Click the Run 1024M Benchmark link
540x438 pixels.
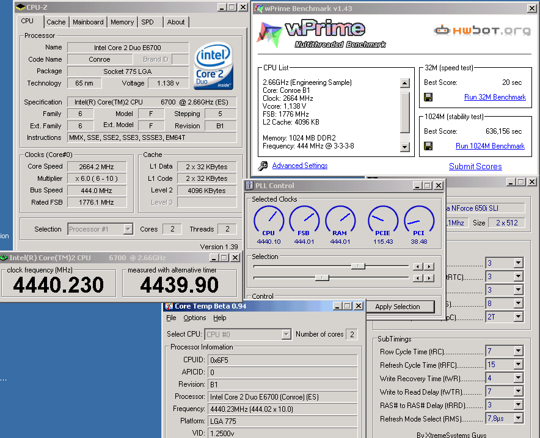click(x=490, y=146)
